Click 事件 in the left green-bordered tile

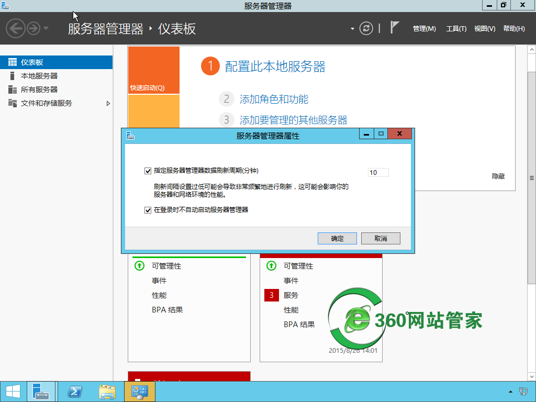[159, 281]
